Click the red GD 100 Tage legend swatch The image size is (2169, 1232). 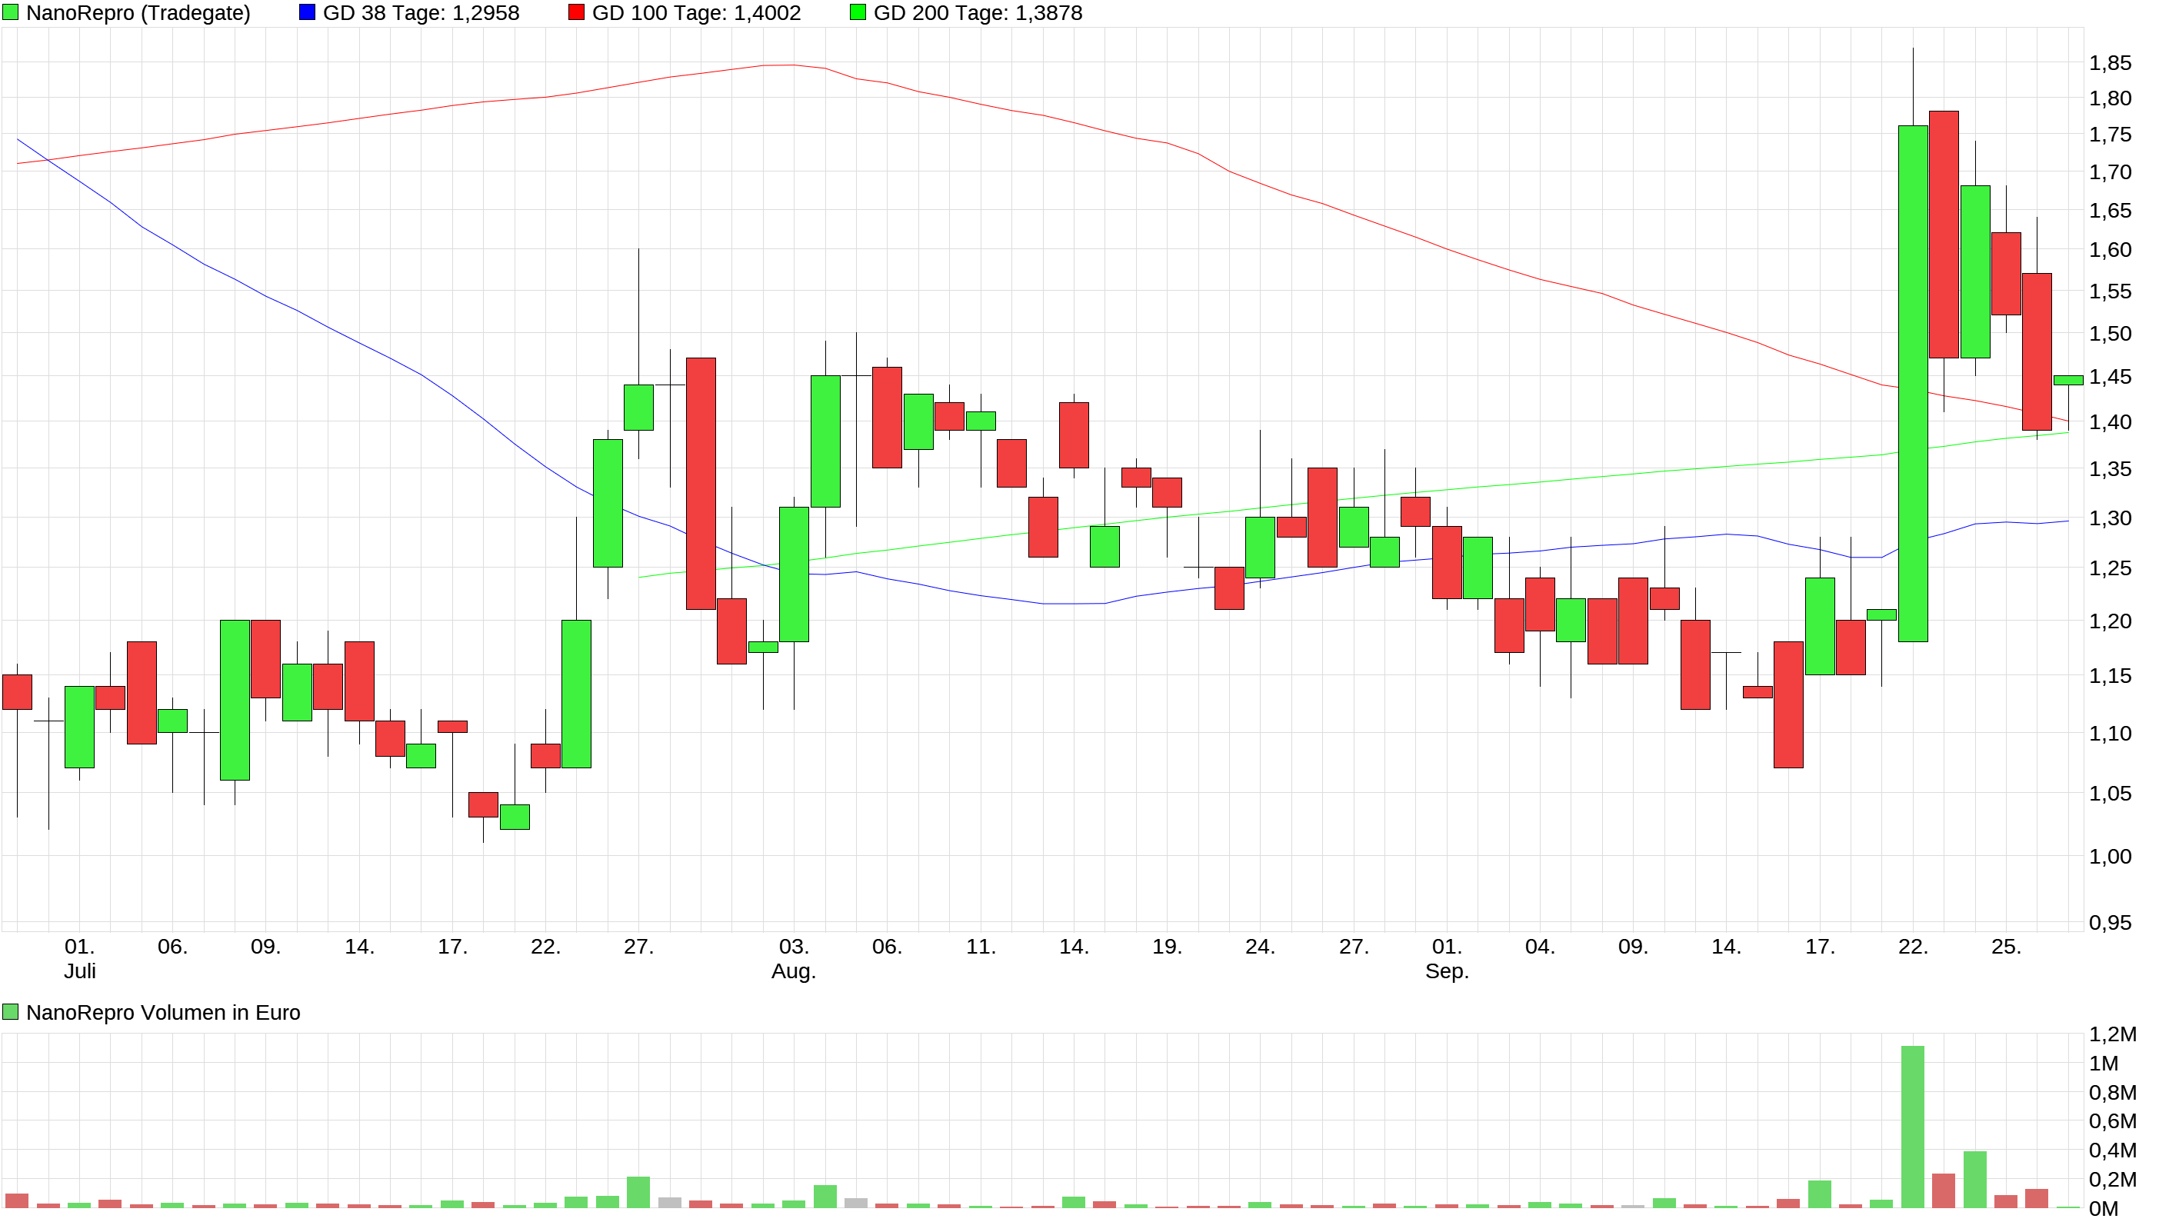click(576, 13)
